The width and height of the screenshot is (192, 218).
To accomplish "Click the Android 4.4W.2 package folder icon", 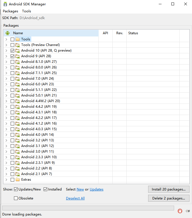I will pyautogui.click(x=18, y=101).
